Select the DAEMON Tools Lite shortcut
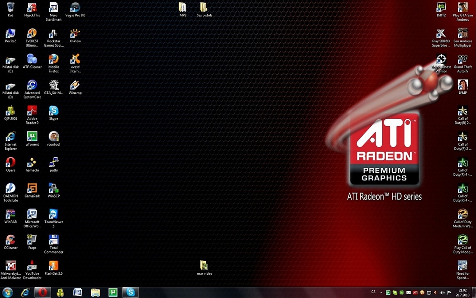The image size is (476, 298). point(10,189)
